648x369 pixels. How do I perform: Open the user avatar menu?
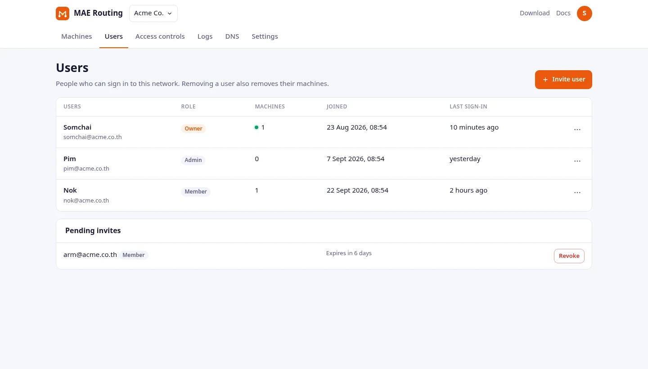click(585, 13)
